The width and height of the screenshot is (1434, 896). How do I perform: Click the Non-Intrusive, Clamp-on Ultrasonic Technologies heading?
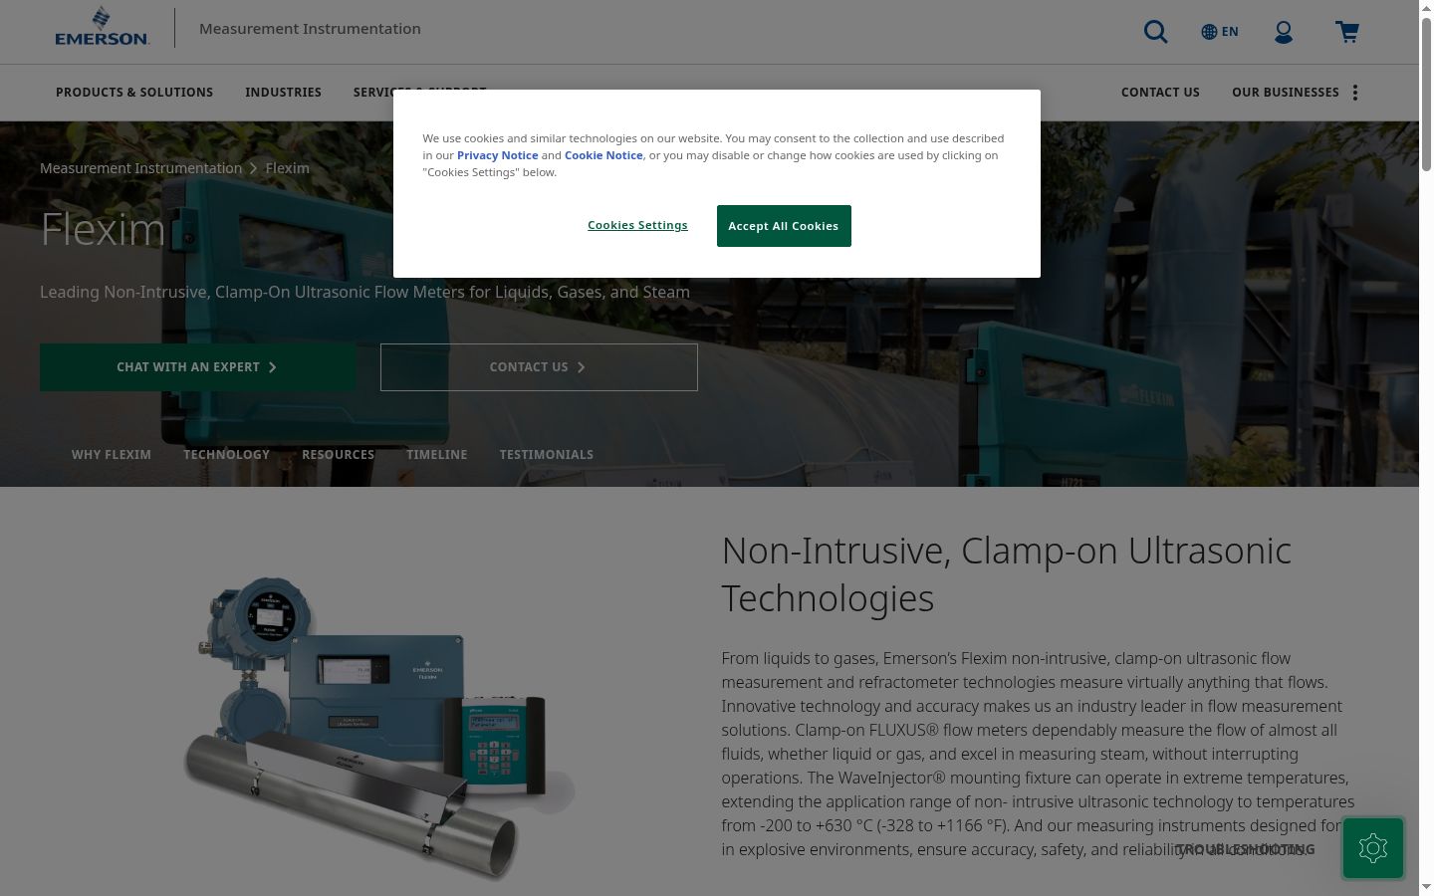(x=1007, y=574)
